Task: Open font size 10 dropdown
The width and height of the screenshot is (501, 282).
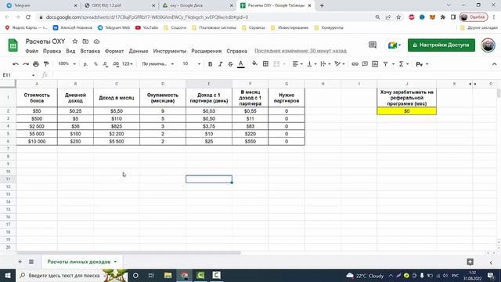Action: click(x=191, y=64)
